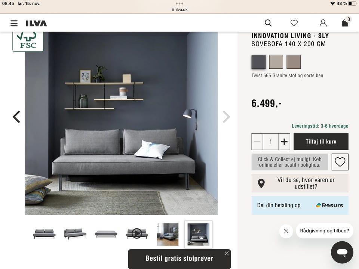This screenshot has width=359, height=269.
Task: Add sofa to favorites heart button
Action: pos(340,162)
